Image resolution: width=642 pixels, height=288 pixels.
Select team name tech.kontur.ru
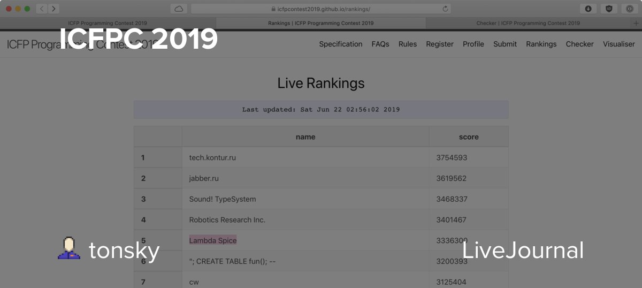coord(212,158)
